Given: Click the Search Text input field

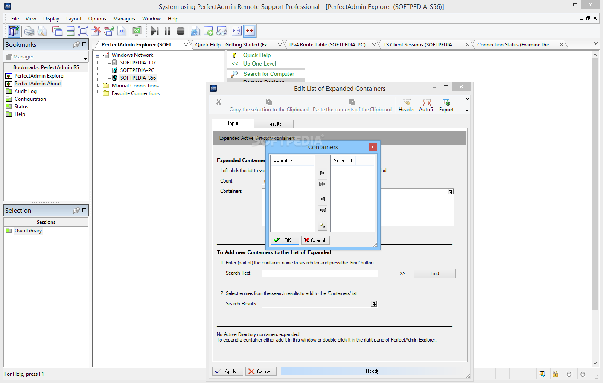Looking at the screenshot, I should coord(320,273).
